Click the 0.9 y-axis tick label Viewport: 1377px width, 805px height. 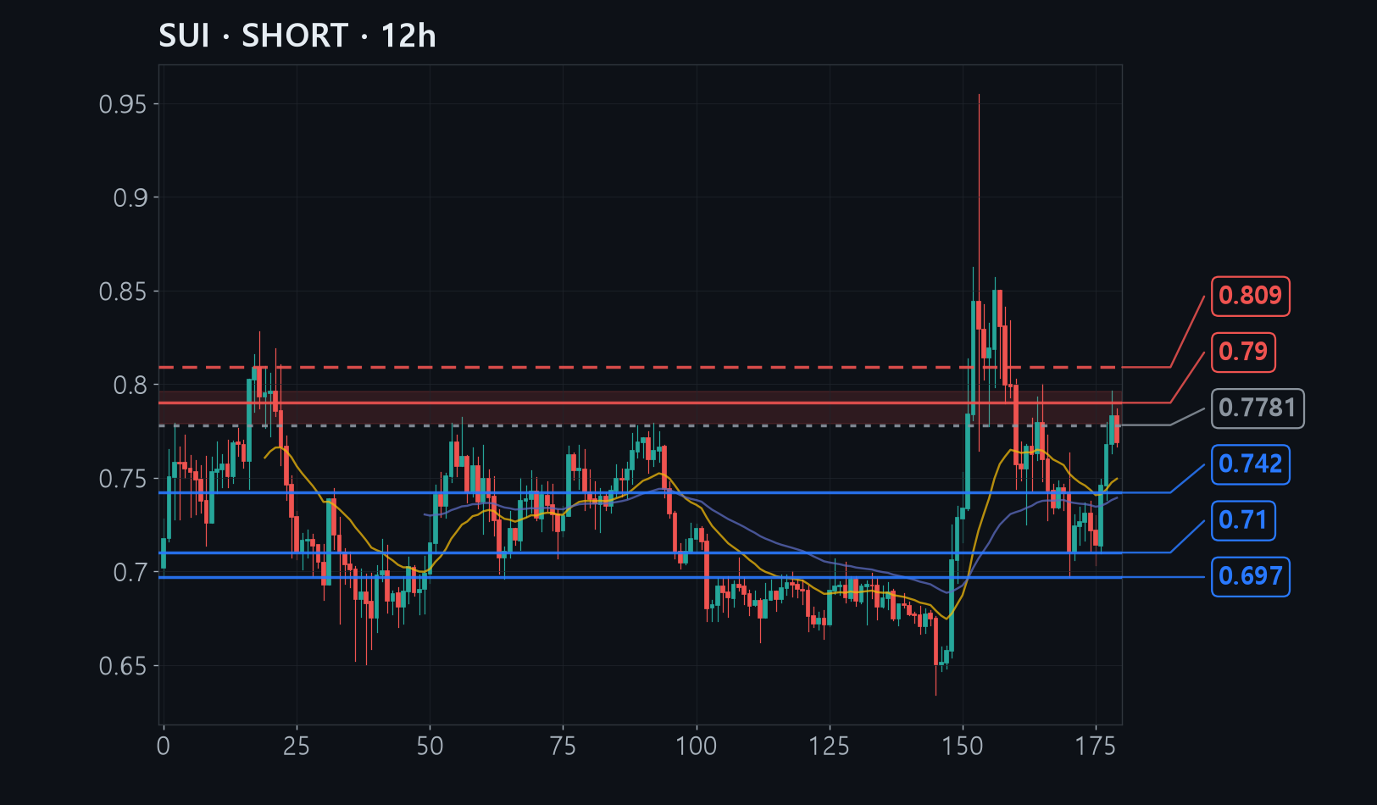point(130,198)
